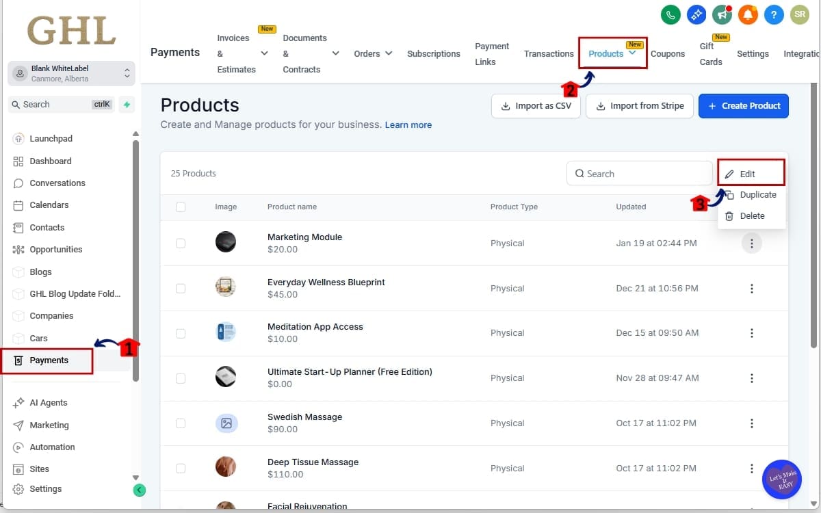Image resolution: width=821 pixels, height=513 pixels.
Task: Open the Learn more link
Action: click(x=408, y=124)
